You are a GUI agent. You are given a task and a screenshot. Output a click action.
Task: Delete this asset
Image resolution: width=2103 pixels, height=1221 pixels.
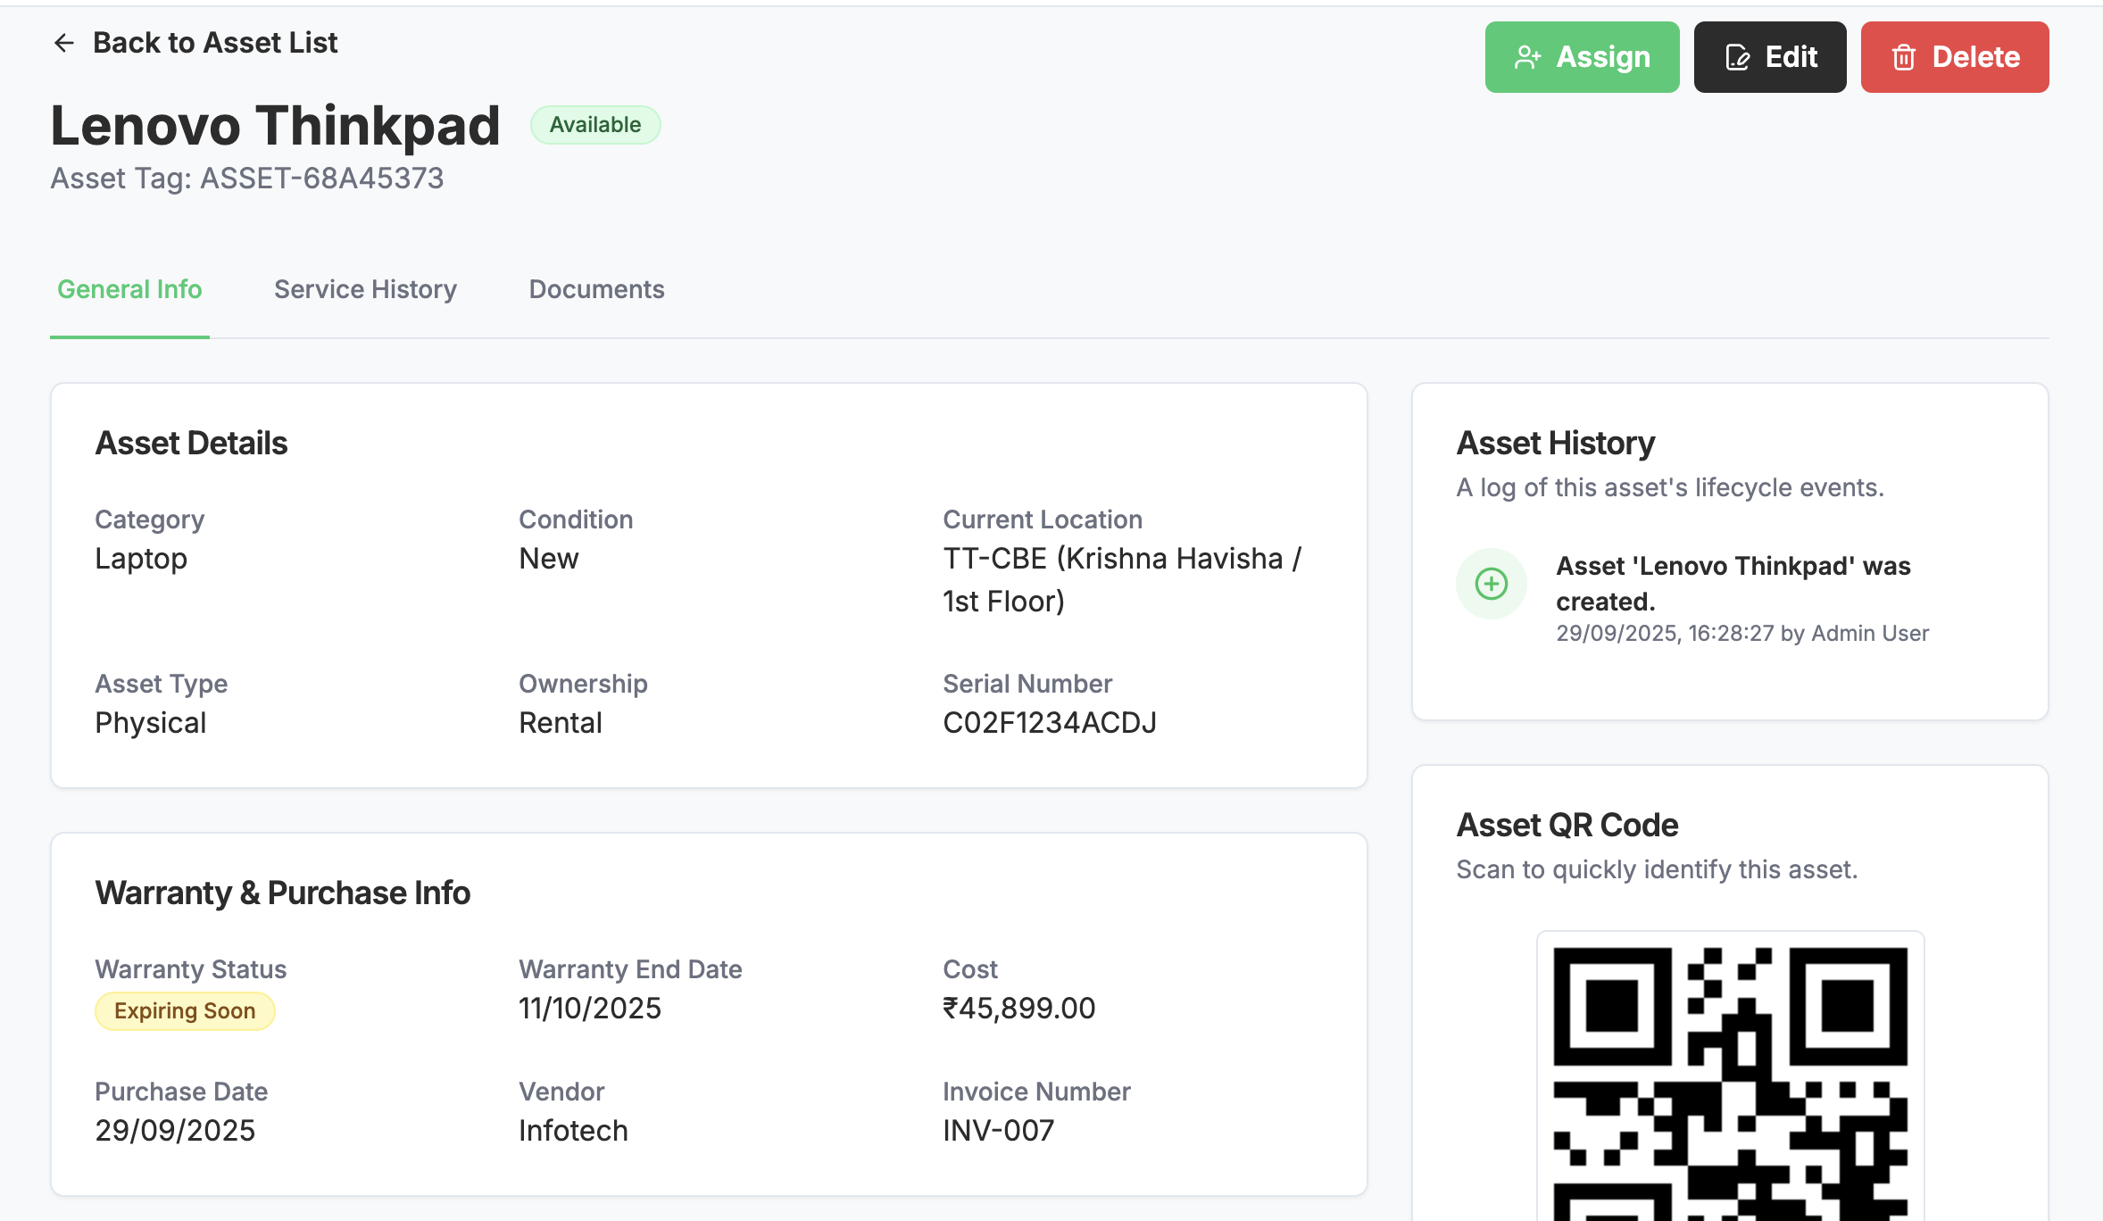click(1954, 57)
